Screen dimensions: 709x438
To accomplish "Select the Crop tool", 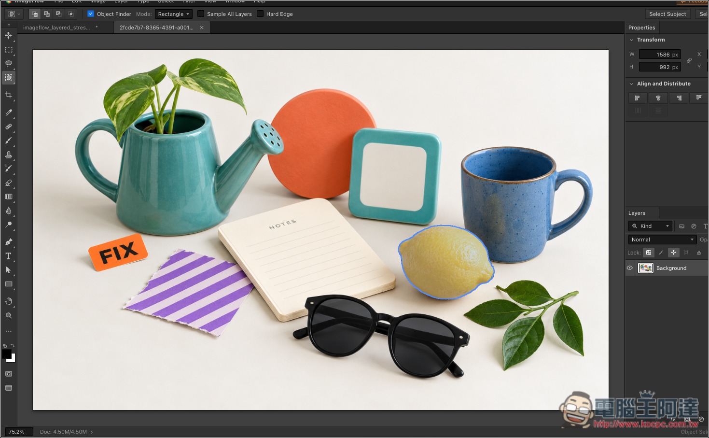I will coord(9,95).
